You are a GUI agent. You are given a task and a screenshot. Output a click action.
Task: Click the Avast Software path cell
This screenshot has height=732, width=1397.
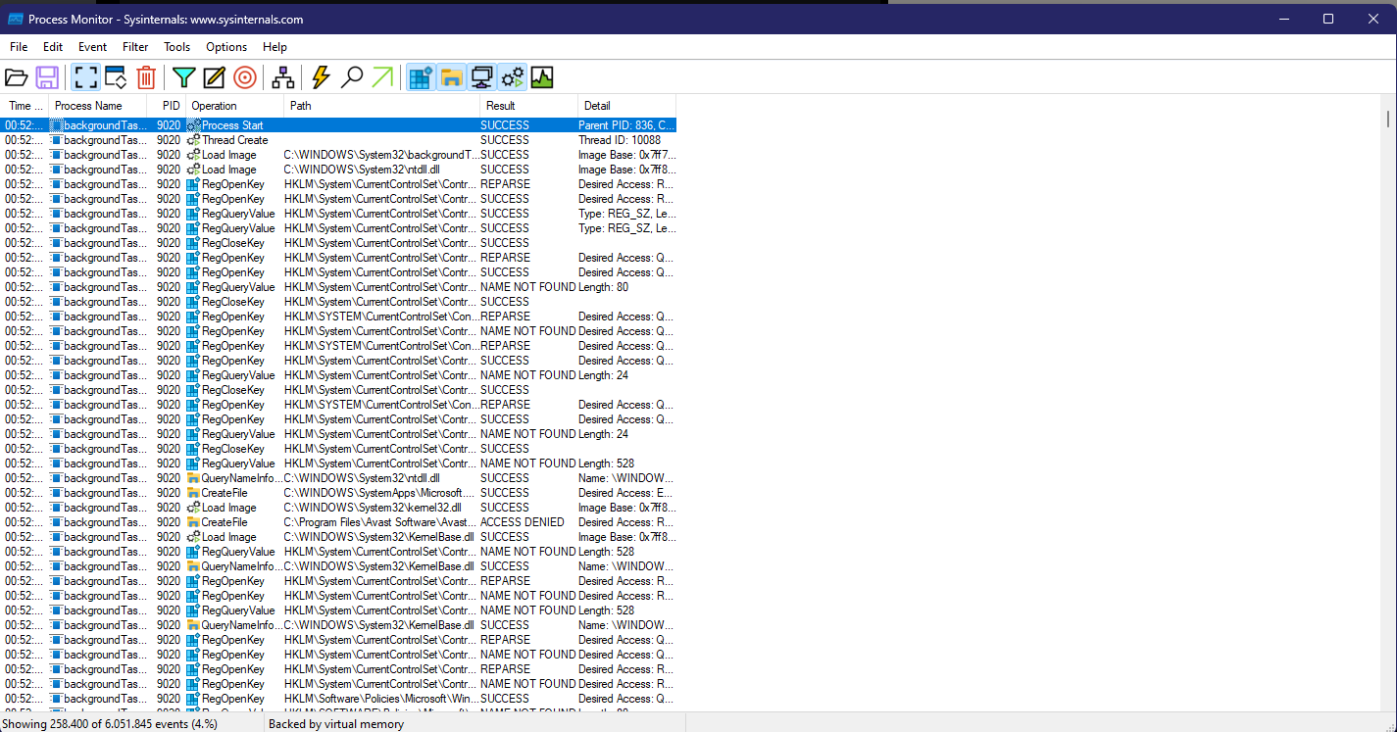tap(381, 522)
